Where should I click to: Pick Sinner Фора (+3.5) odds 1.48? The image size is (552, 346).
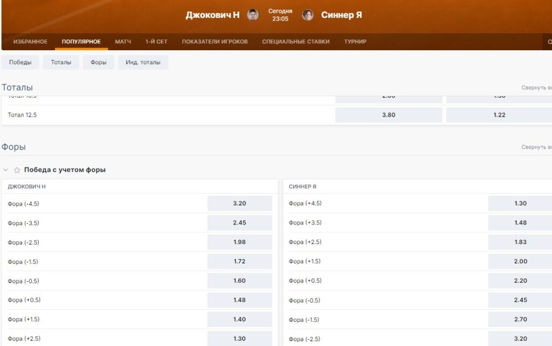click(x=520, y=223)
